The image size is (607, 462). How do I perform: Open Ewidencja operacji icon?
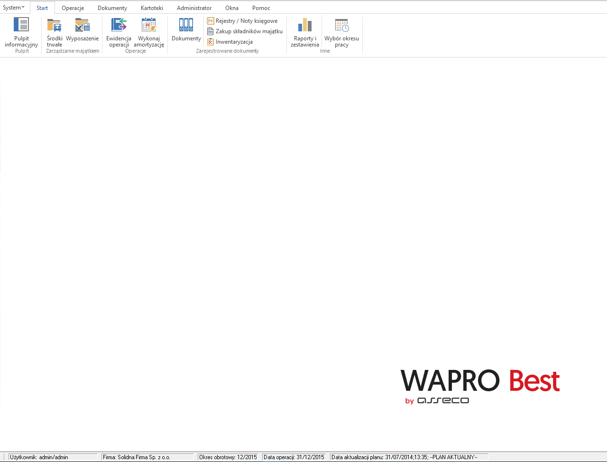[119, 25]
